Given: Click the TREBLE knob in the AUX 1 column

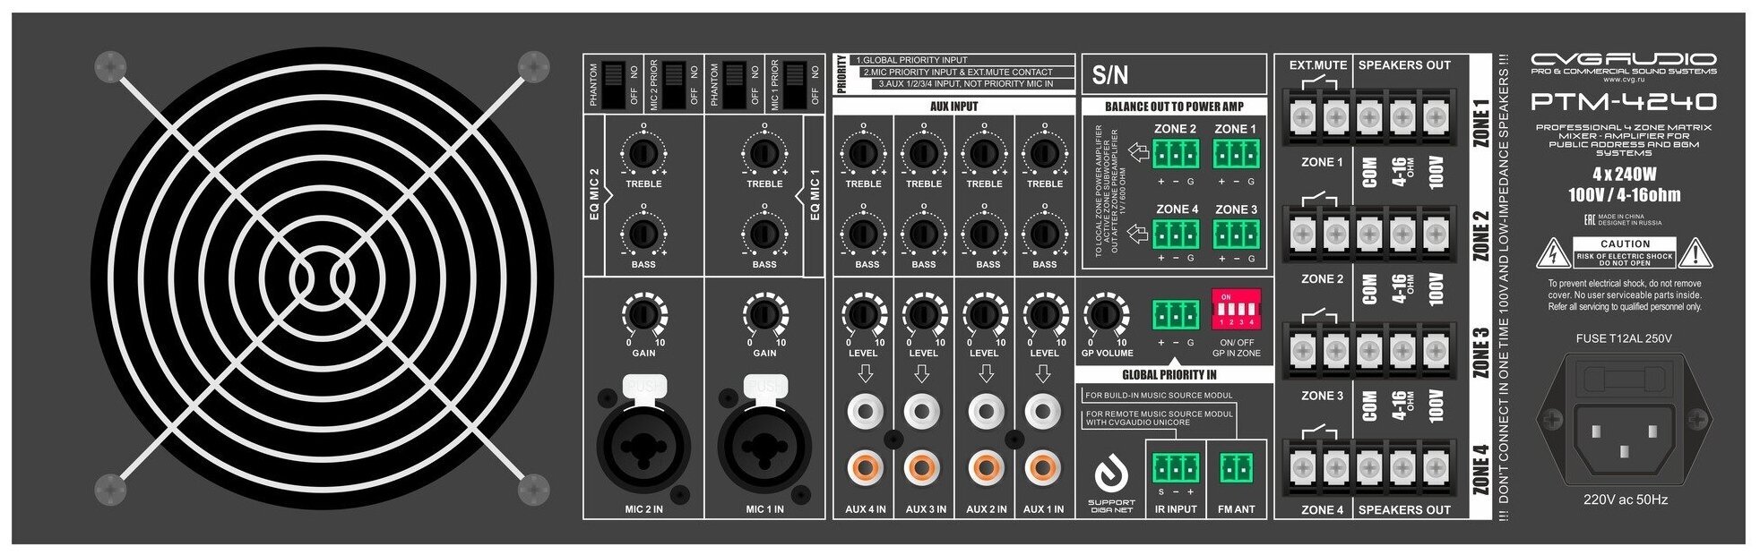Looking at the screenshot, I should tap(1044, 153).
